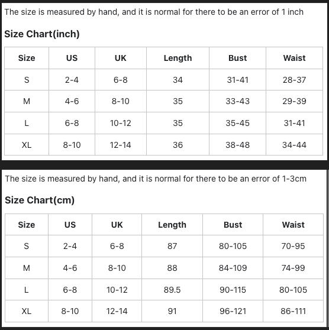The image size is (329, 330).
Task: Select the 84-109 bust value
Action: (x=233, y=268)
